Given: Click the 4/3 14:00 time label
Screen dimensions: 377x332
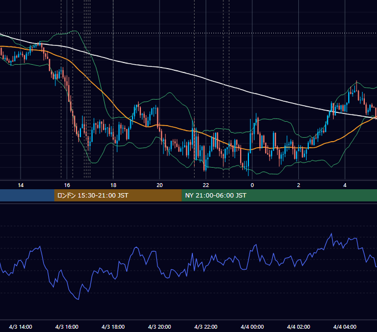Looking at the screenshot, I should (x=21, y=326).
